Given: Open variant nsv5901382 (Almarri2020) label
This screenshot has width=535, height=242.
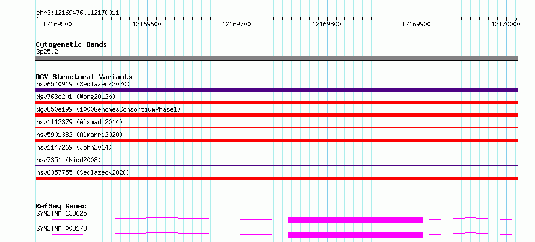Looking at the screenshot, I should (x=79, y=135).
